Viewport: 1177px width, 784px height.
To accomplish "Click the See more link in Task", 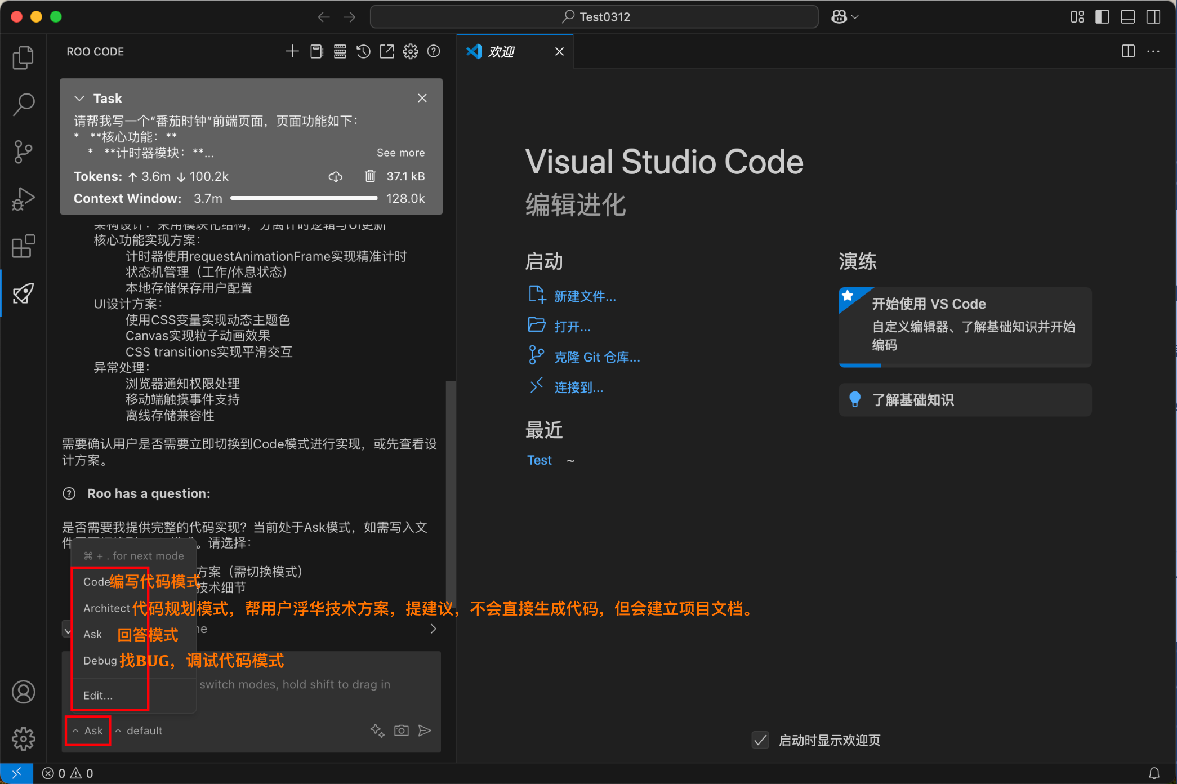I will point(400,153).
